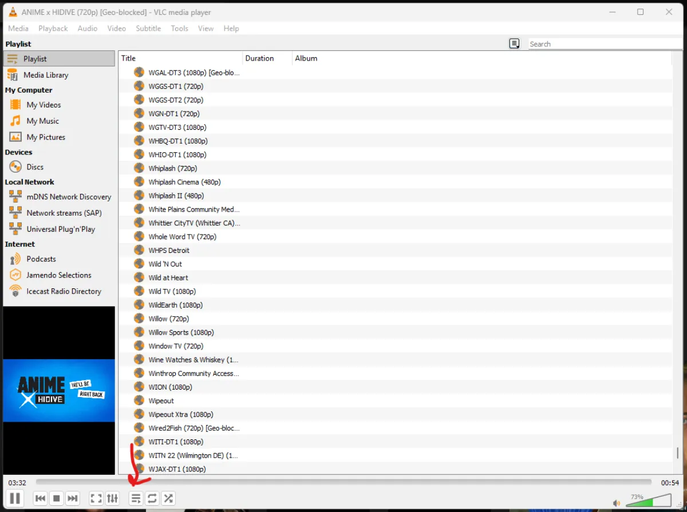Screen dimensions: 687x512
Task: Open the View menu
Action: click(206, 29)
